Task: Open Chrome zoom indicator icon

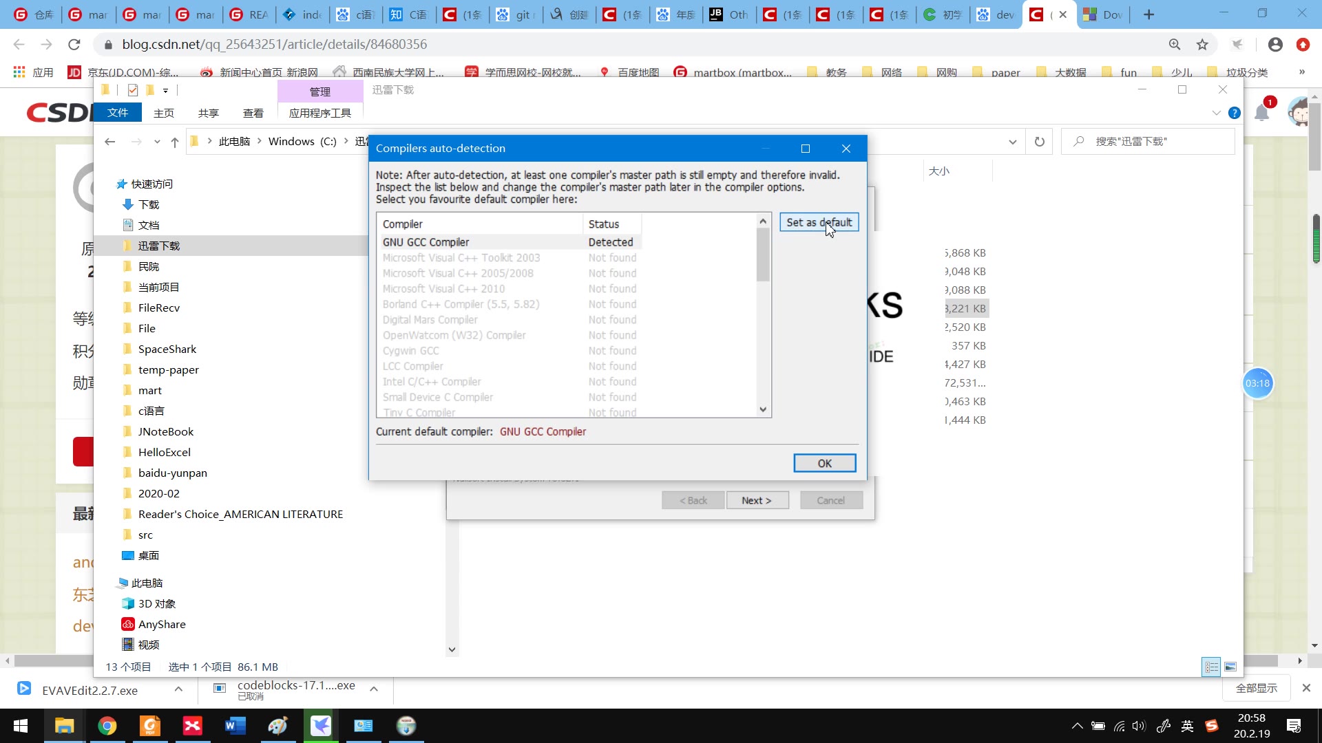Action: 1175,45
